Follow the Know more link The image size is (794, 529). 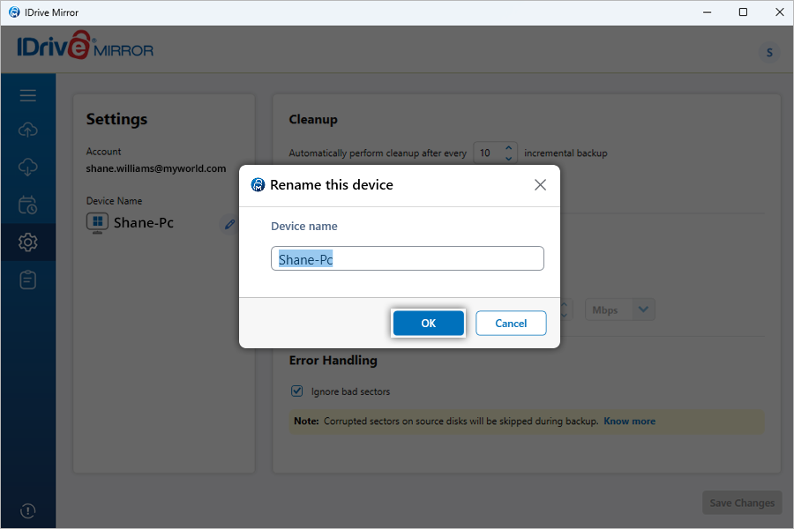(x=629, y=421)
